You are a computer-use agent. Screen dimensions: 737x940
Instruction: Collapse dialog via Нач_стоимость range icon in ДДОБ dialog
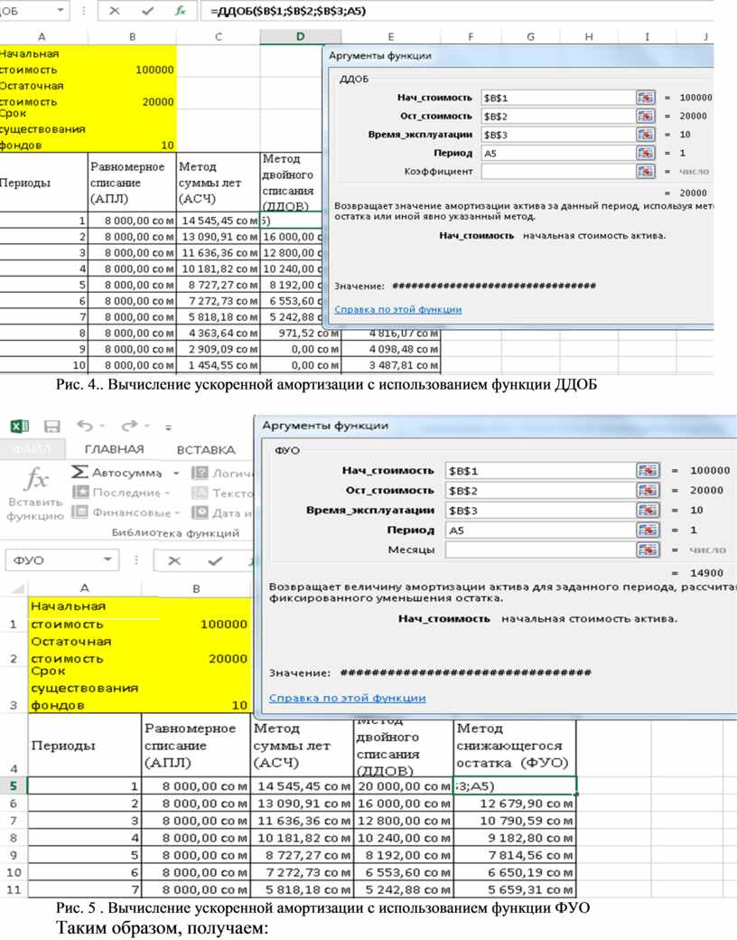pyautogui.click(x=645, y=97)
